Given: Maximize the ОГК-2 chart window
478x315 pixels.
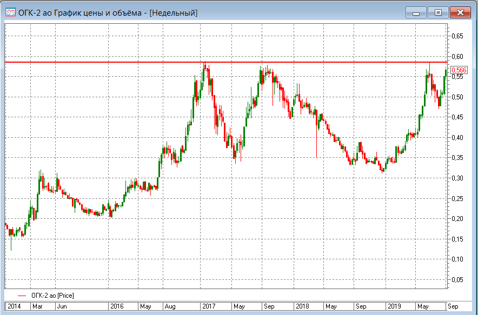Looking at the screenshot, I should click(439, 12).
